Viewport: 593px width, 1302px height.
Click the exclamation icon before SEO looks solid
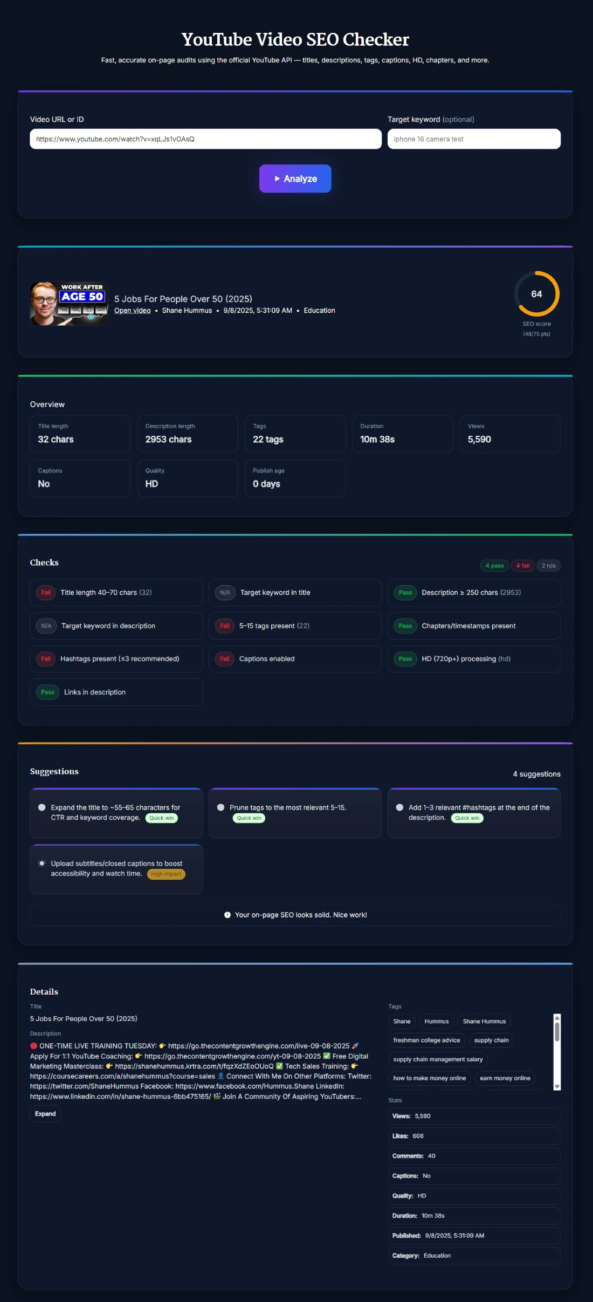[227, 915]
